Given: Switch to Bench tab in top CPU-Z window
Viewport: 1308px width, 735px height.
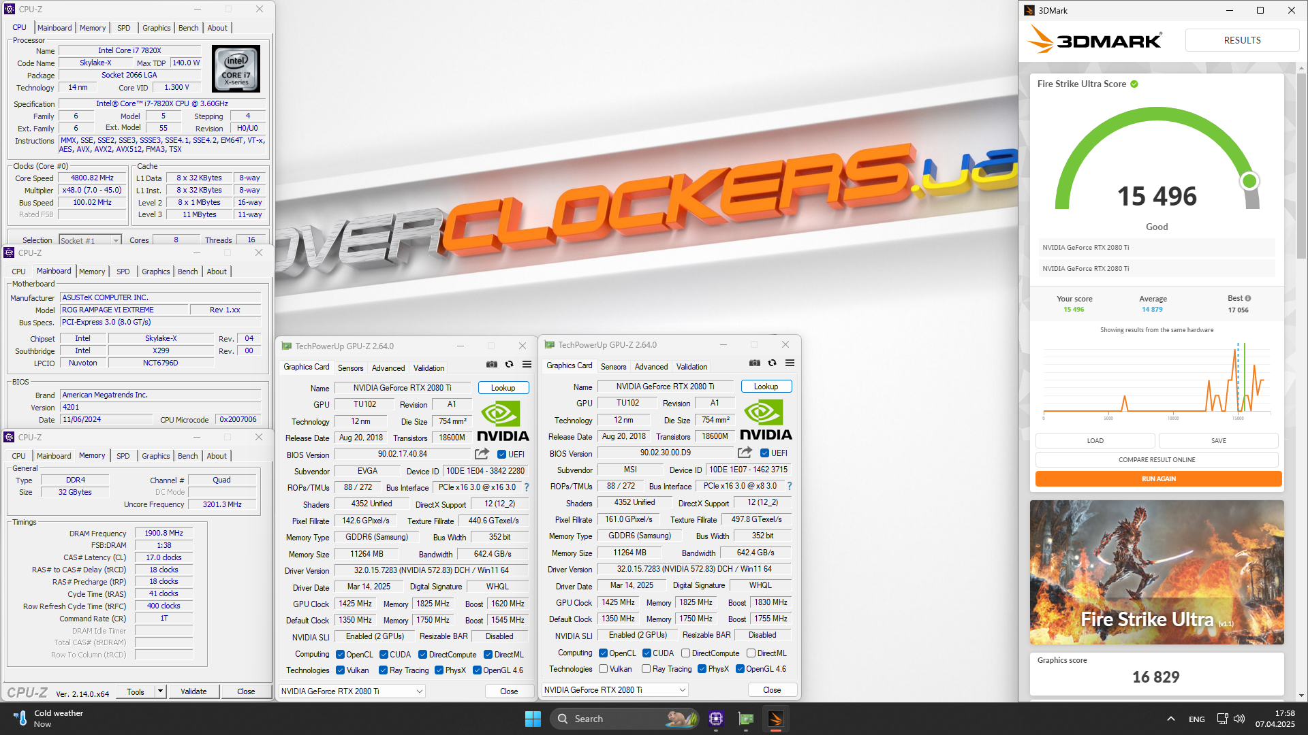Looking at the screenshot, I should pyautogui.click(x=188, y=28).
